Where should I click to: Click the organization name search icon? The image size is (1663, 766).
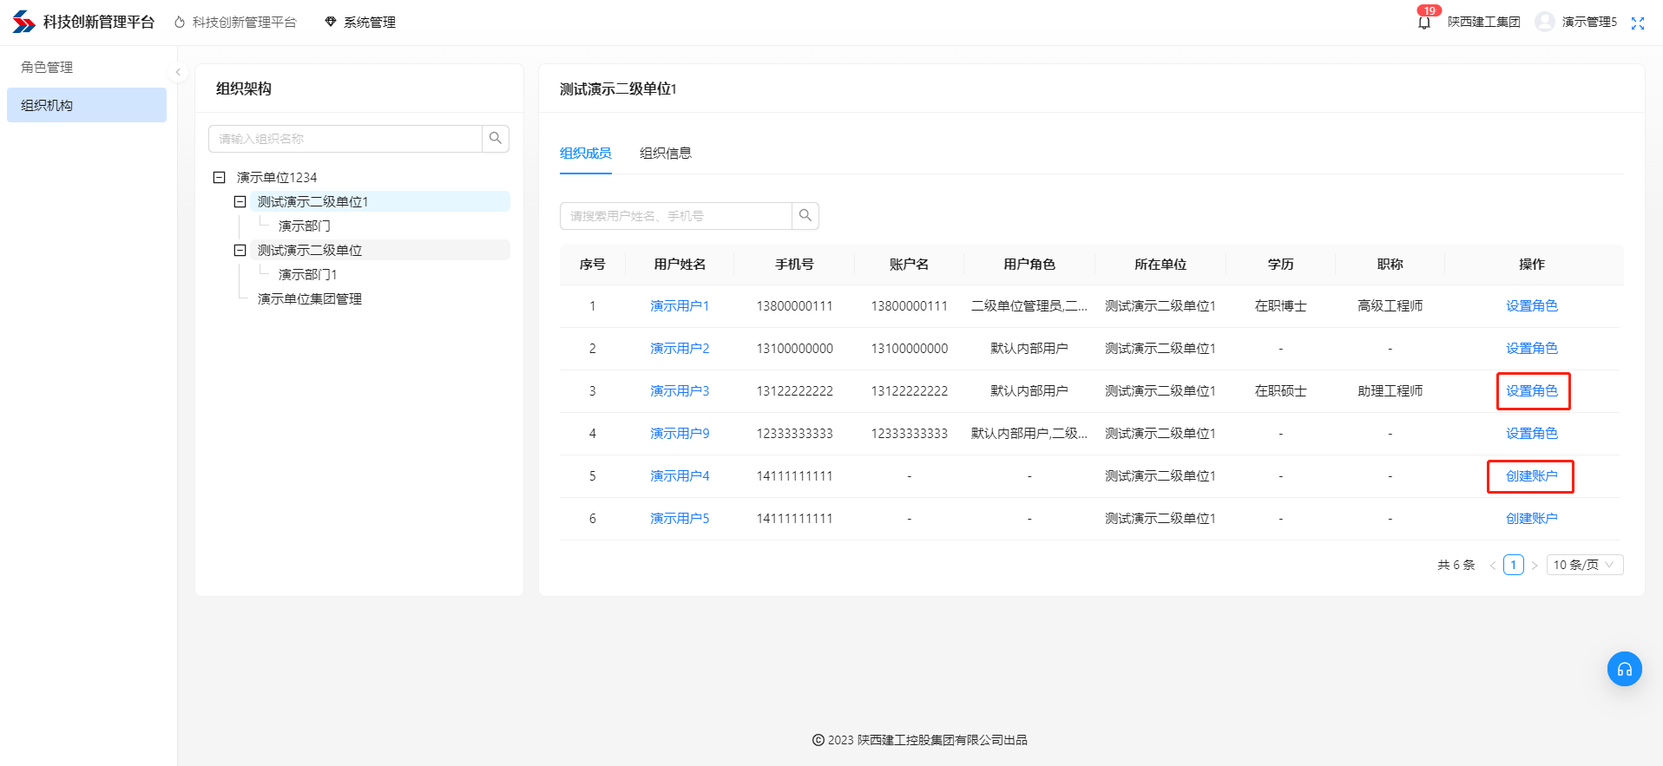coord(496,139)
